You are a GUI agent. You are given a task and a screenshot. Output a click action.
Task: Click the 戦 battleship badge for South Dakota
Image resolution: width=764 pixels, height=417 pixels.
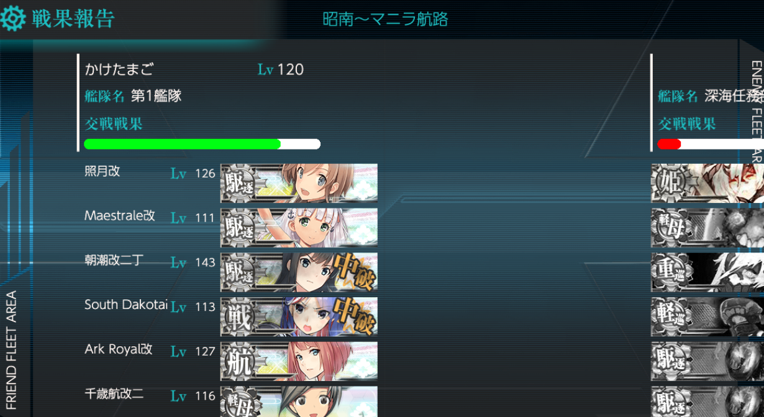coord(238,317)
